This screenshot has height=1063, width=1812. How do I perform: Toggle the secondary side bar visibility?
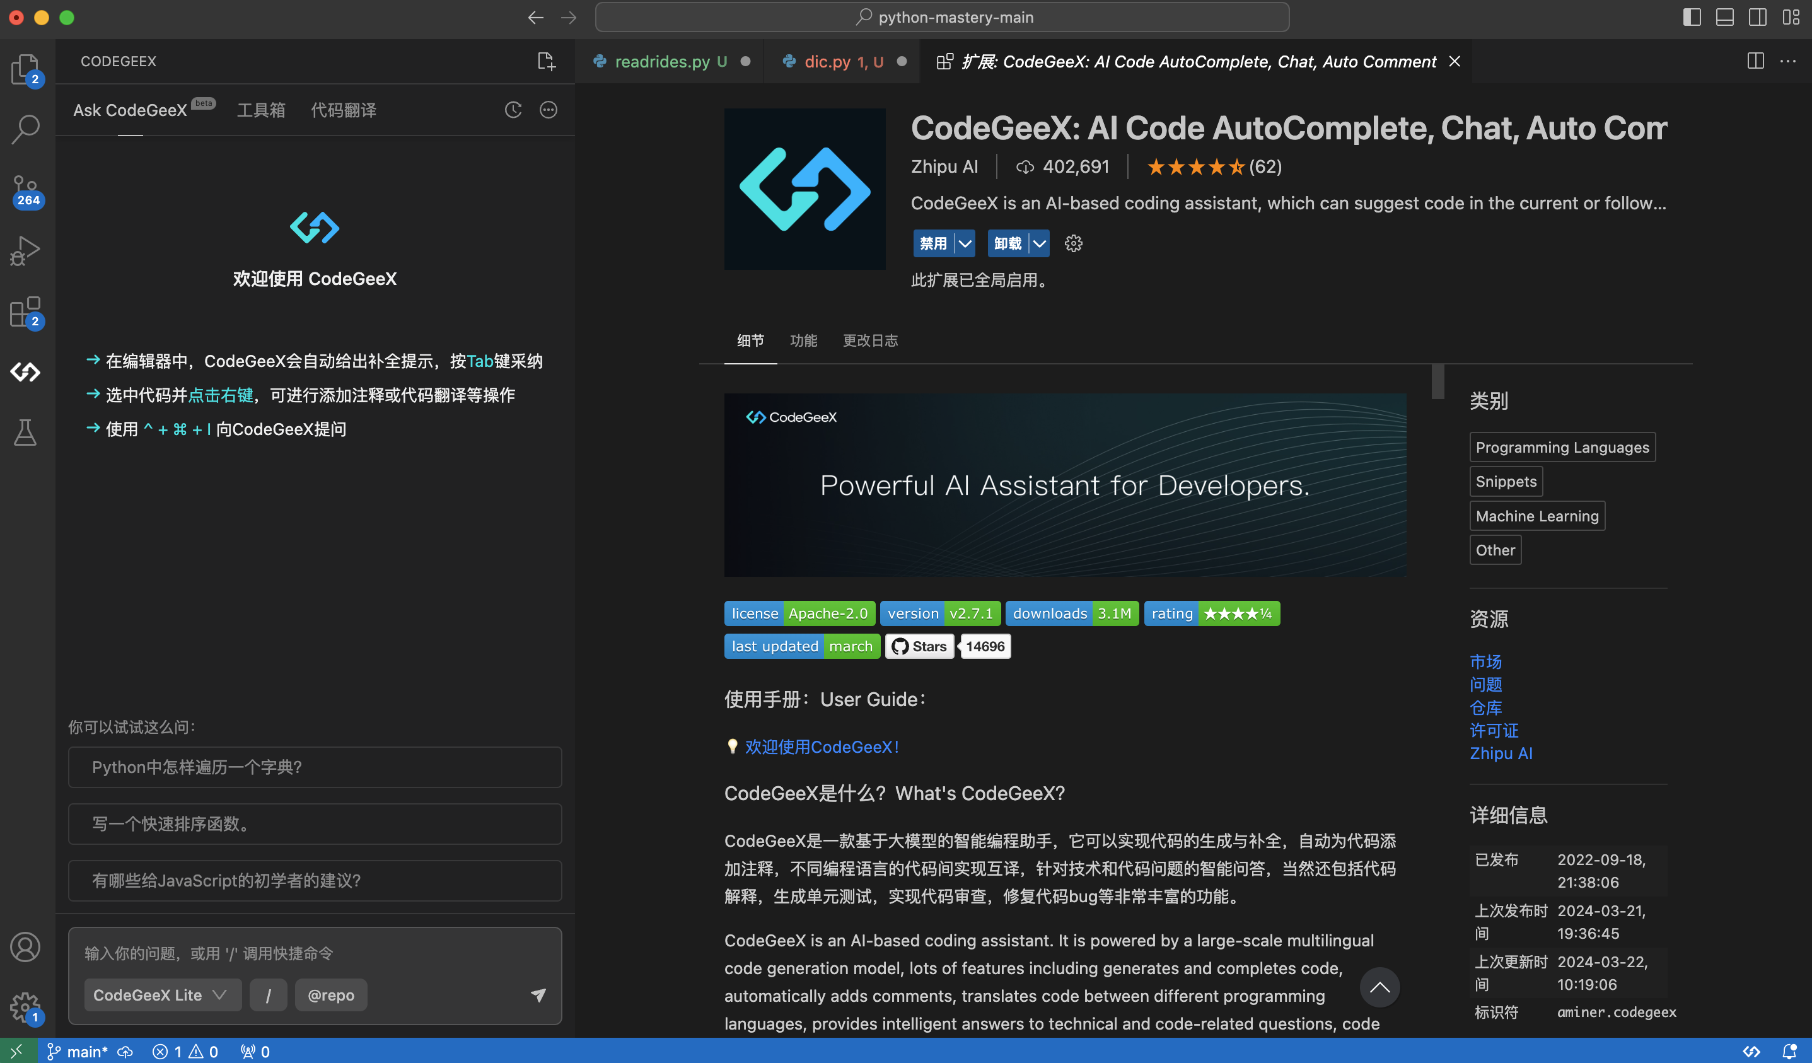click(x=1757, y=17)
